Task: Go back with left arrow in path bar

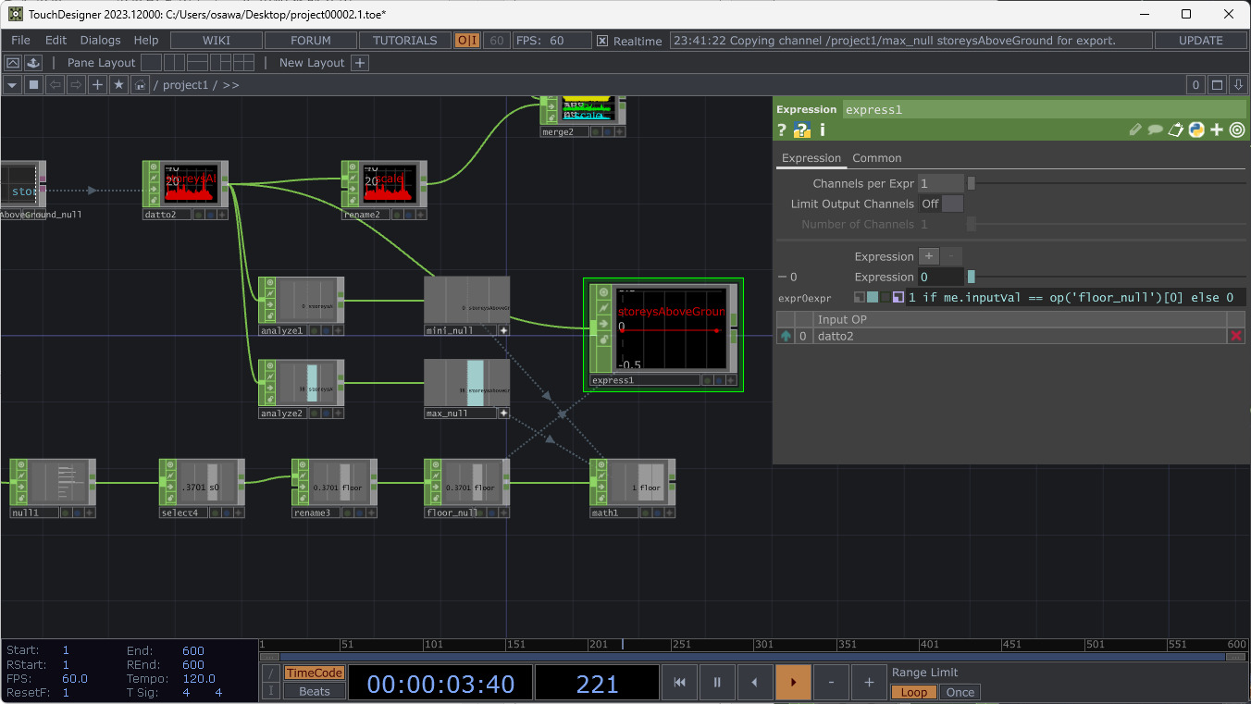Action: [x=55, y=85]
